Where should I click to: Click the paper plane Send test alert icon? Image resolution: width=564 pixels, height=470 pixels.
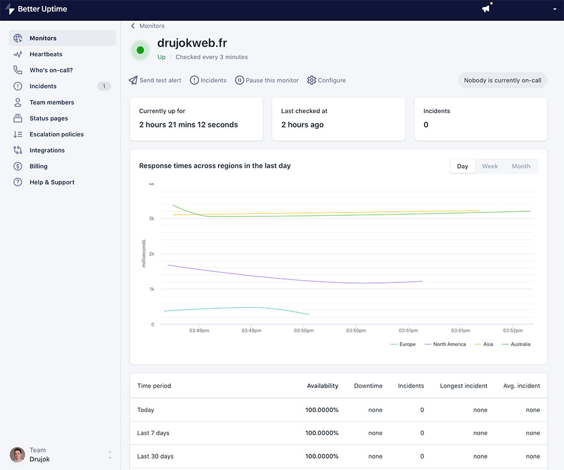pyautogui.click(x=133, y=80)
